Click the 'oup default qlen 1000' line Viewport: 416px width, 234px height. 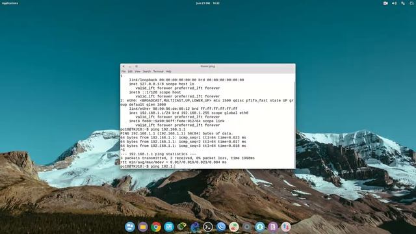click(143, 105)
